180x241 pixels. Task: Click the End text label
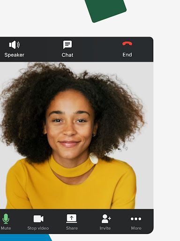[x=127, y=55]
